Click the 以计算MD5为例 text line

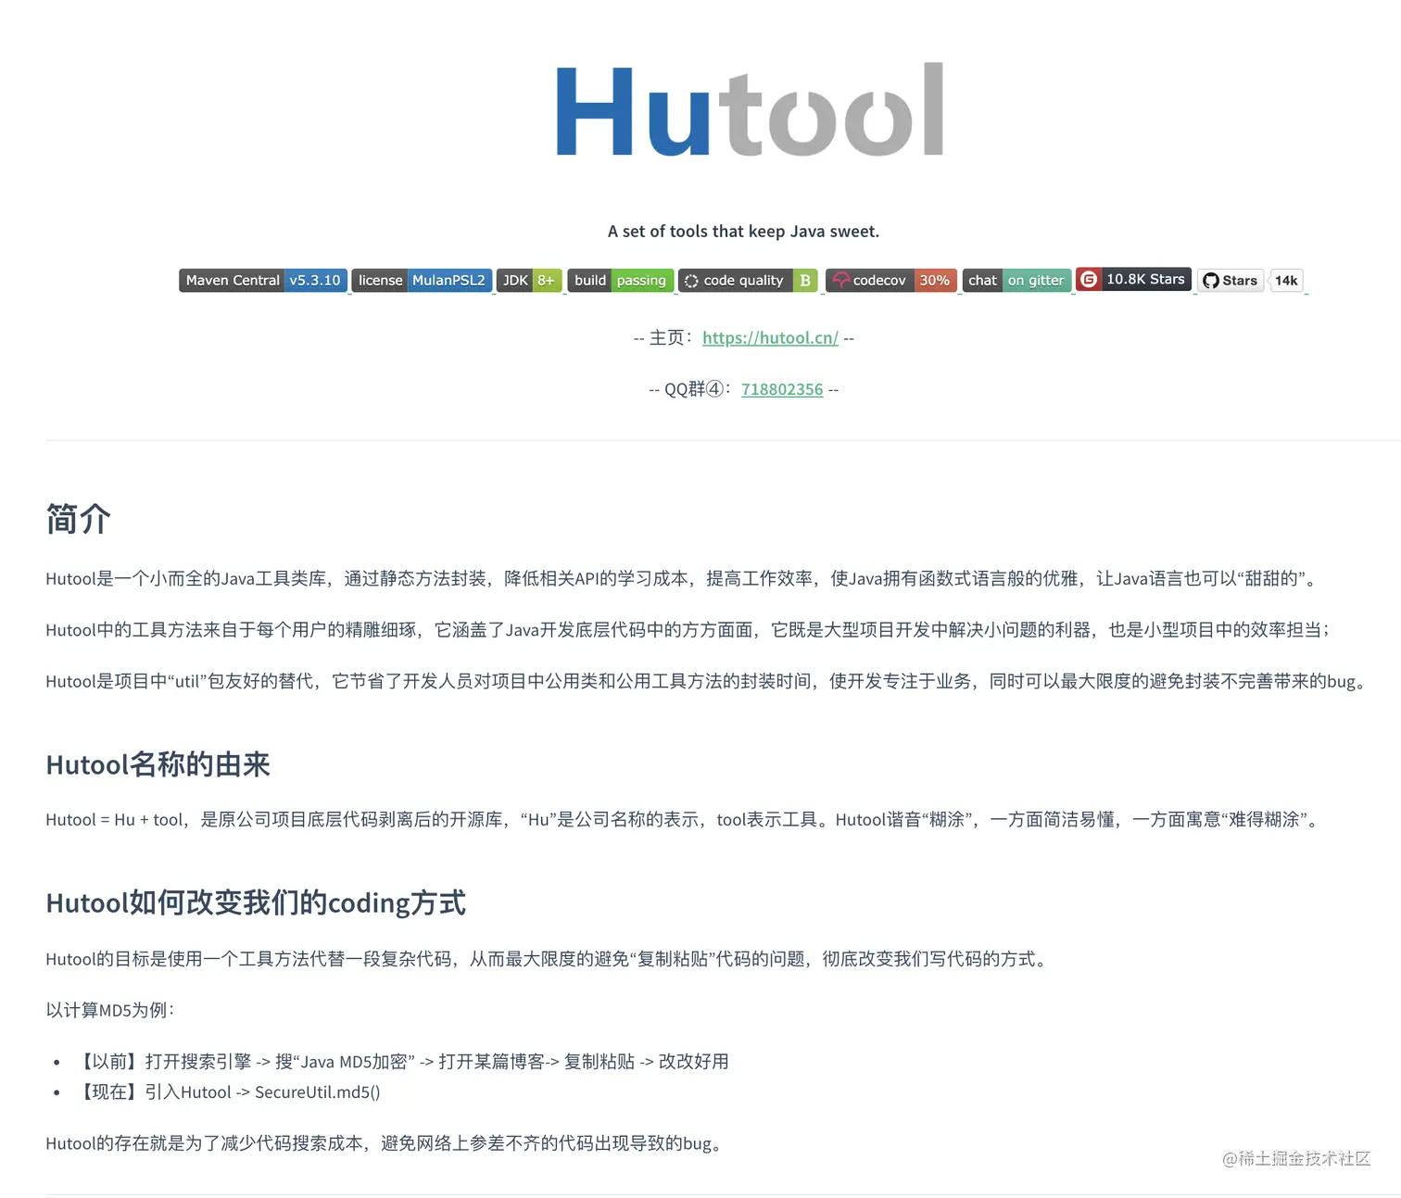click(x=110, y=1010)
